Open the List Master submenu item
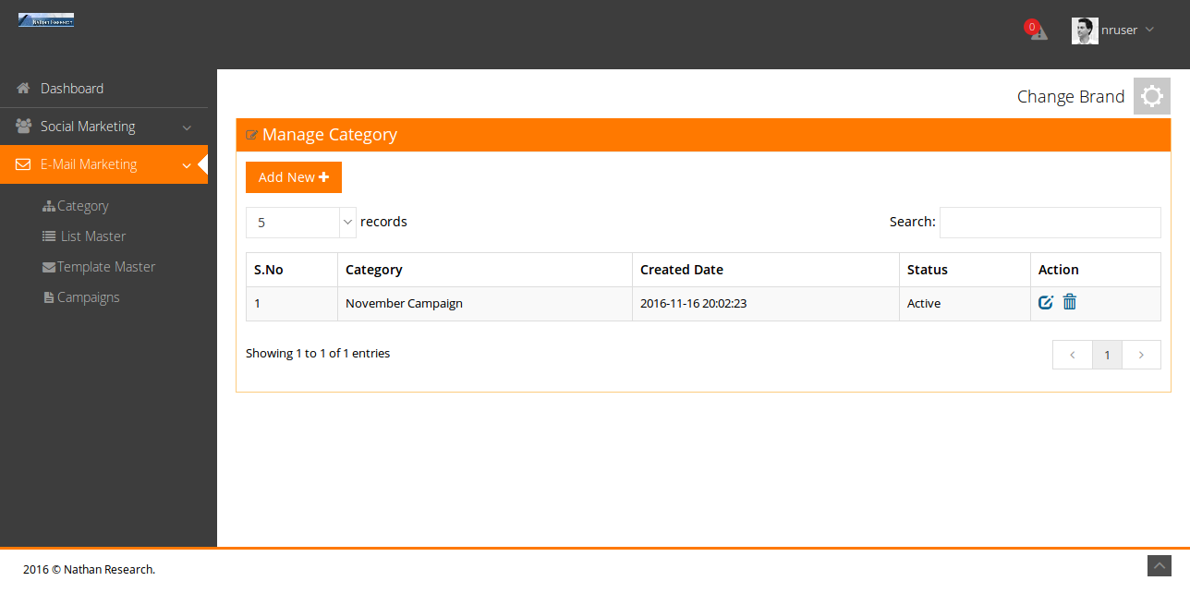This screenshot has width=1190, height=593. click(92, 236)
